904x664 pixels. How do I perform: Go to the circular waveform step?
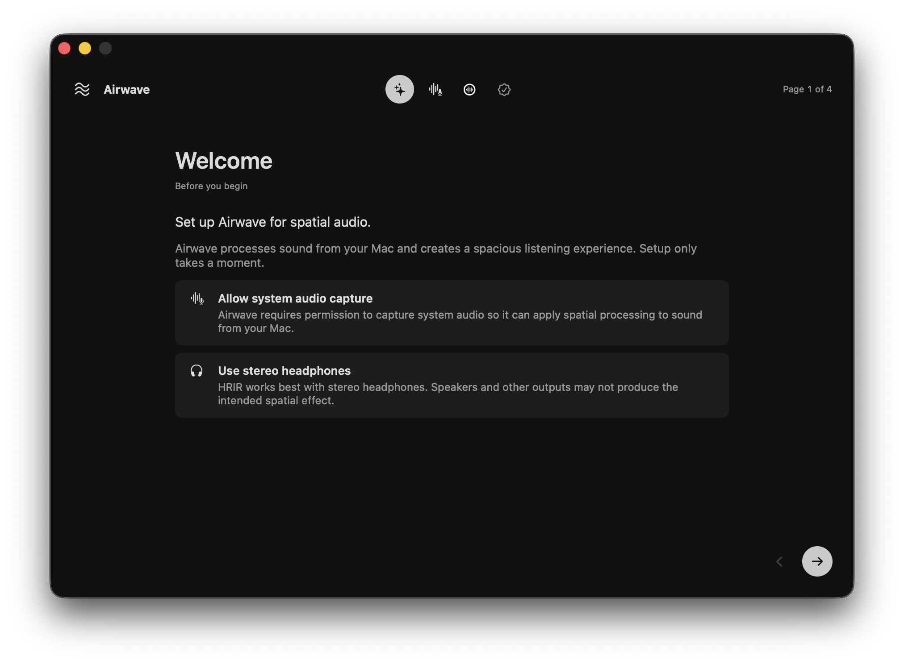click(469, 89)
